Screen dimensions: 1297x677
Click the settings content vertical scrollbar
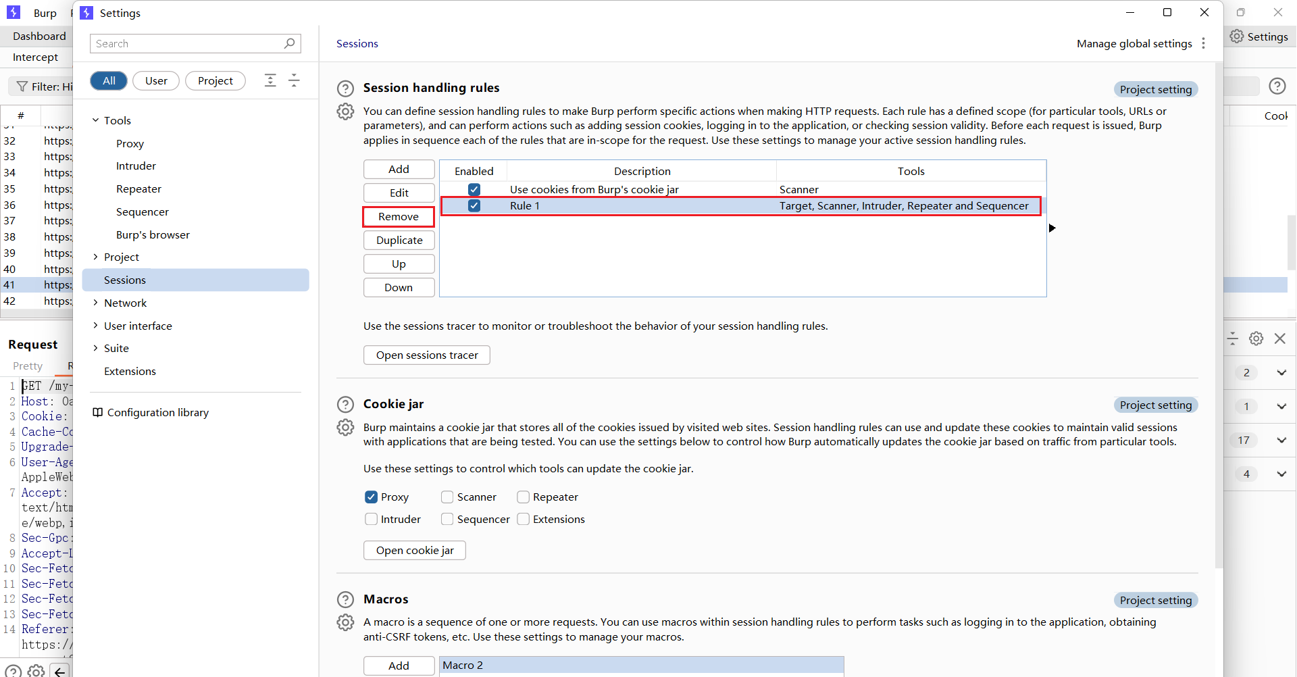[1218, 314]
